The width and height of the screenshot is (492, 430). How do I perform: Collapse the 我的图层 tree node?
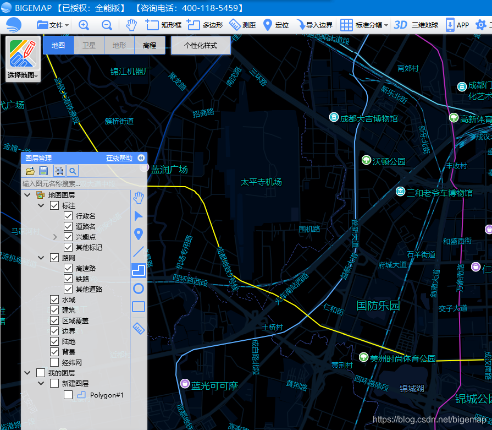[x=27, y=373]
